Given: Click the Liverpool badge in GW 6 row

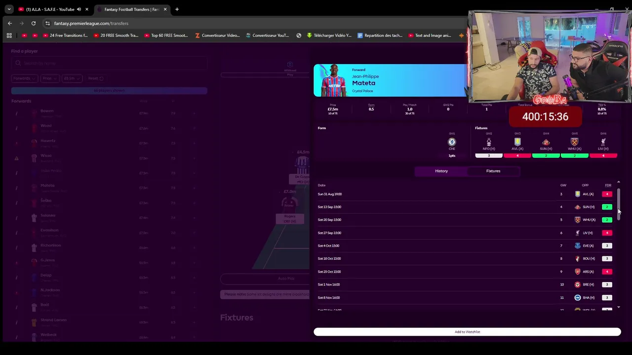Looking at the screenshot, I should click(x=578, y=233).
